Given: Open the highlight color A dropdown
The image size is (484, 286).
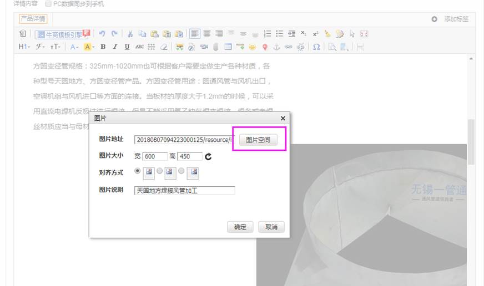Looking at the screenshot, I should [89, 47].
